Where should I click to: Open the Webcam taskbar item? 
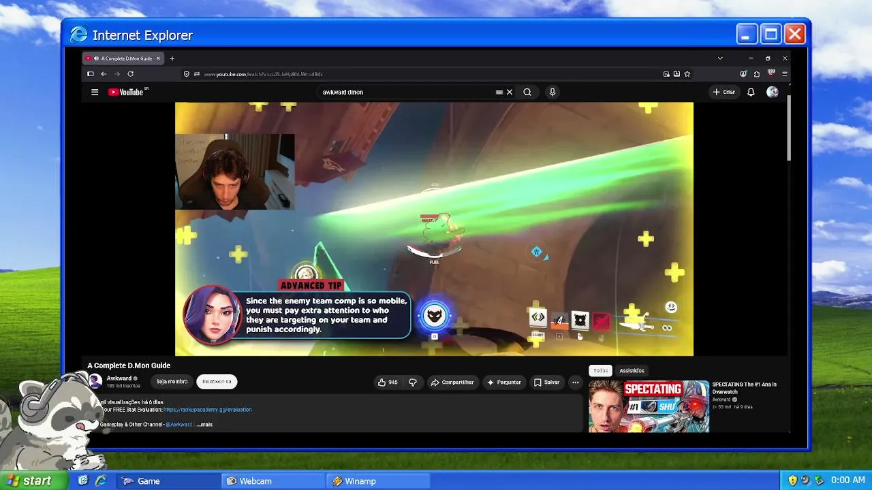pos(274,481)
